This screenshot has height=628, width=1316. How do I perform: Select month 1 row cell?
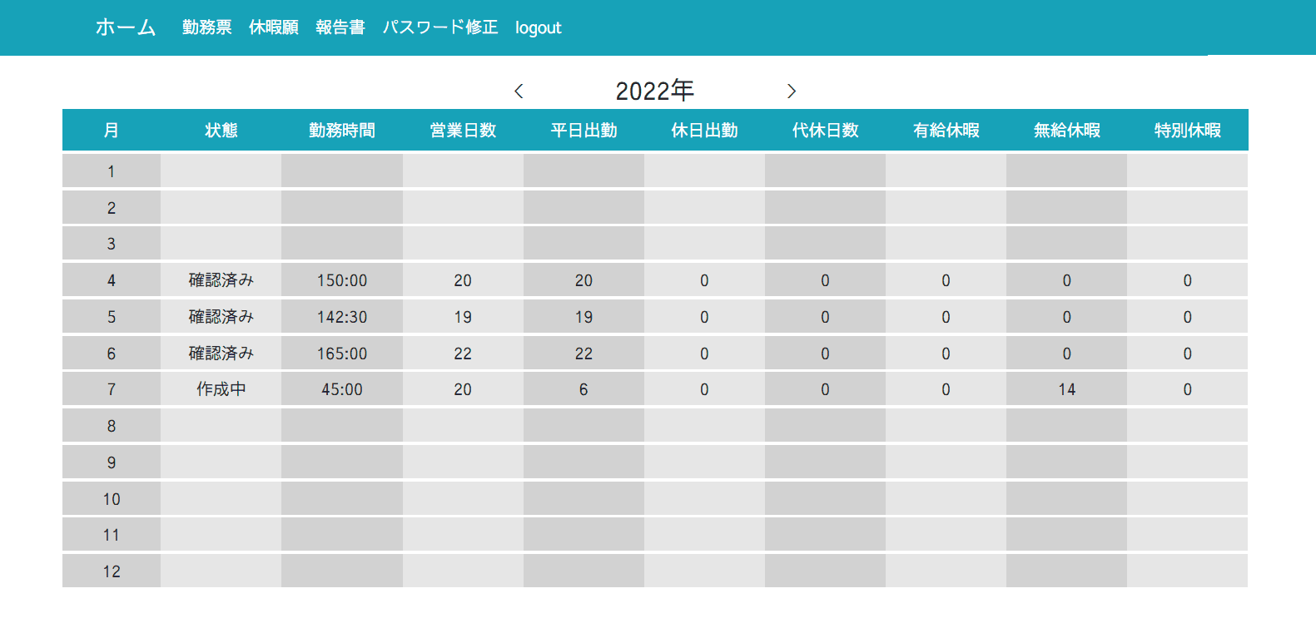coord(112,171)
